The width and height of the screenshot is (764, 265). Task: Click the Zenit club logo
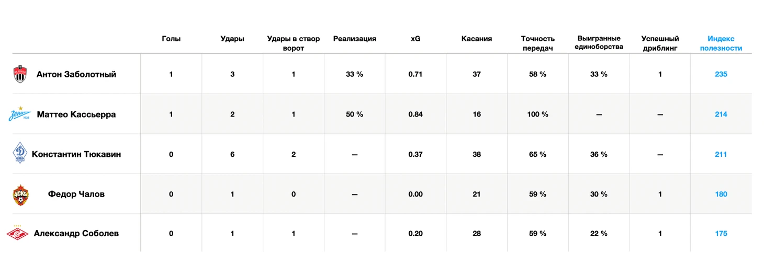[x=19, y=114]
